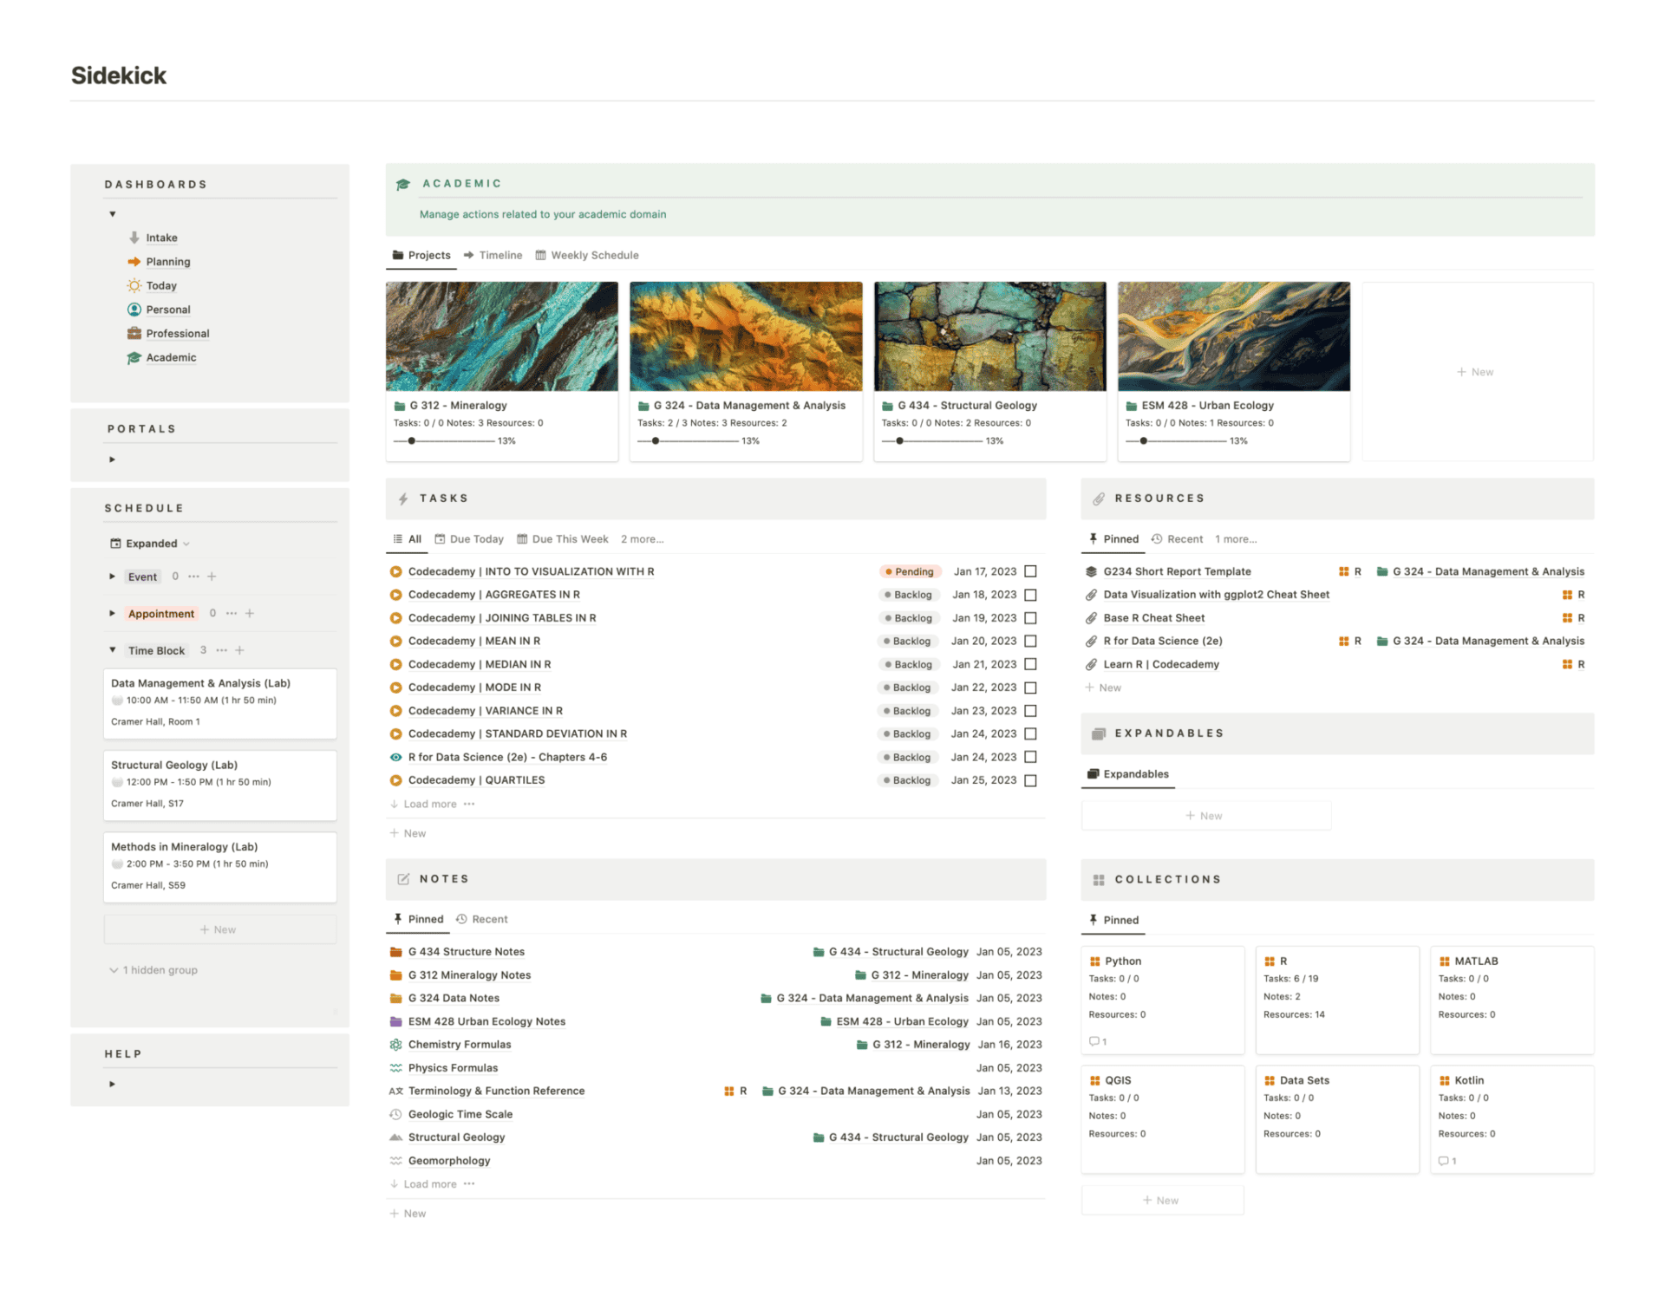This screenshot has width=1665, height=1297.
Task: Create a new project with the New card
Action: point(1476,371)
